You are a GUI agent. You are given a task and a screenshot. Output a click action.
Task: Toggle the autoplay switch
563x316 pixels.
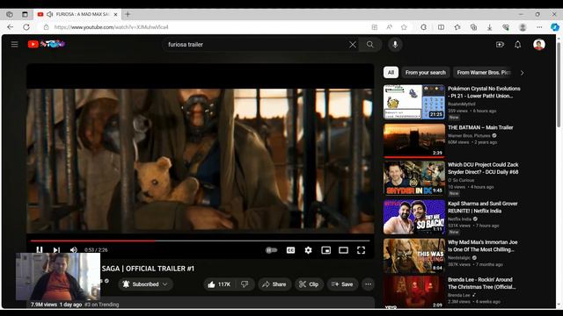(272, 250)
